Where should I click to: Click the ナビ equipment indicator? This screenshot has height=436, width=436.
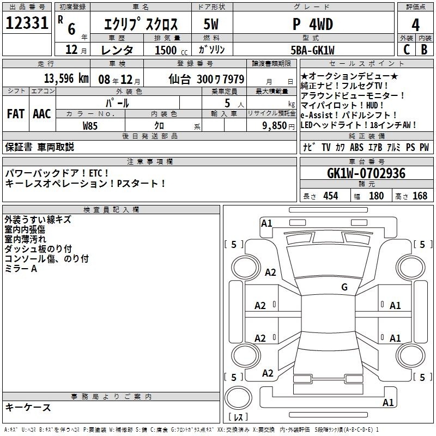point(308,148)
